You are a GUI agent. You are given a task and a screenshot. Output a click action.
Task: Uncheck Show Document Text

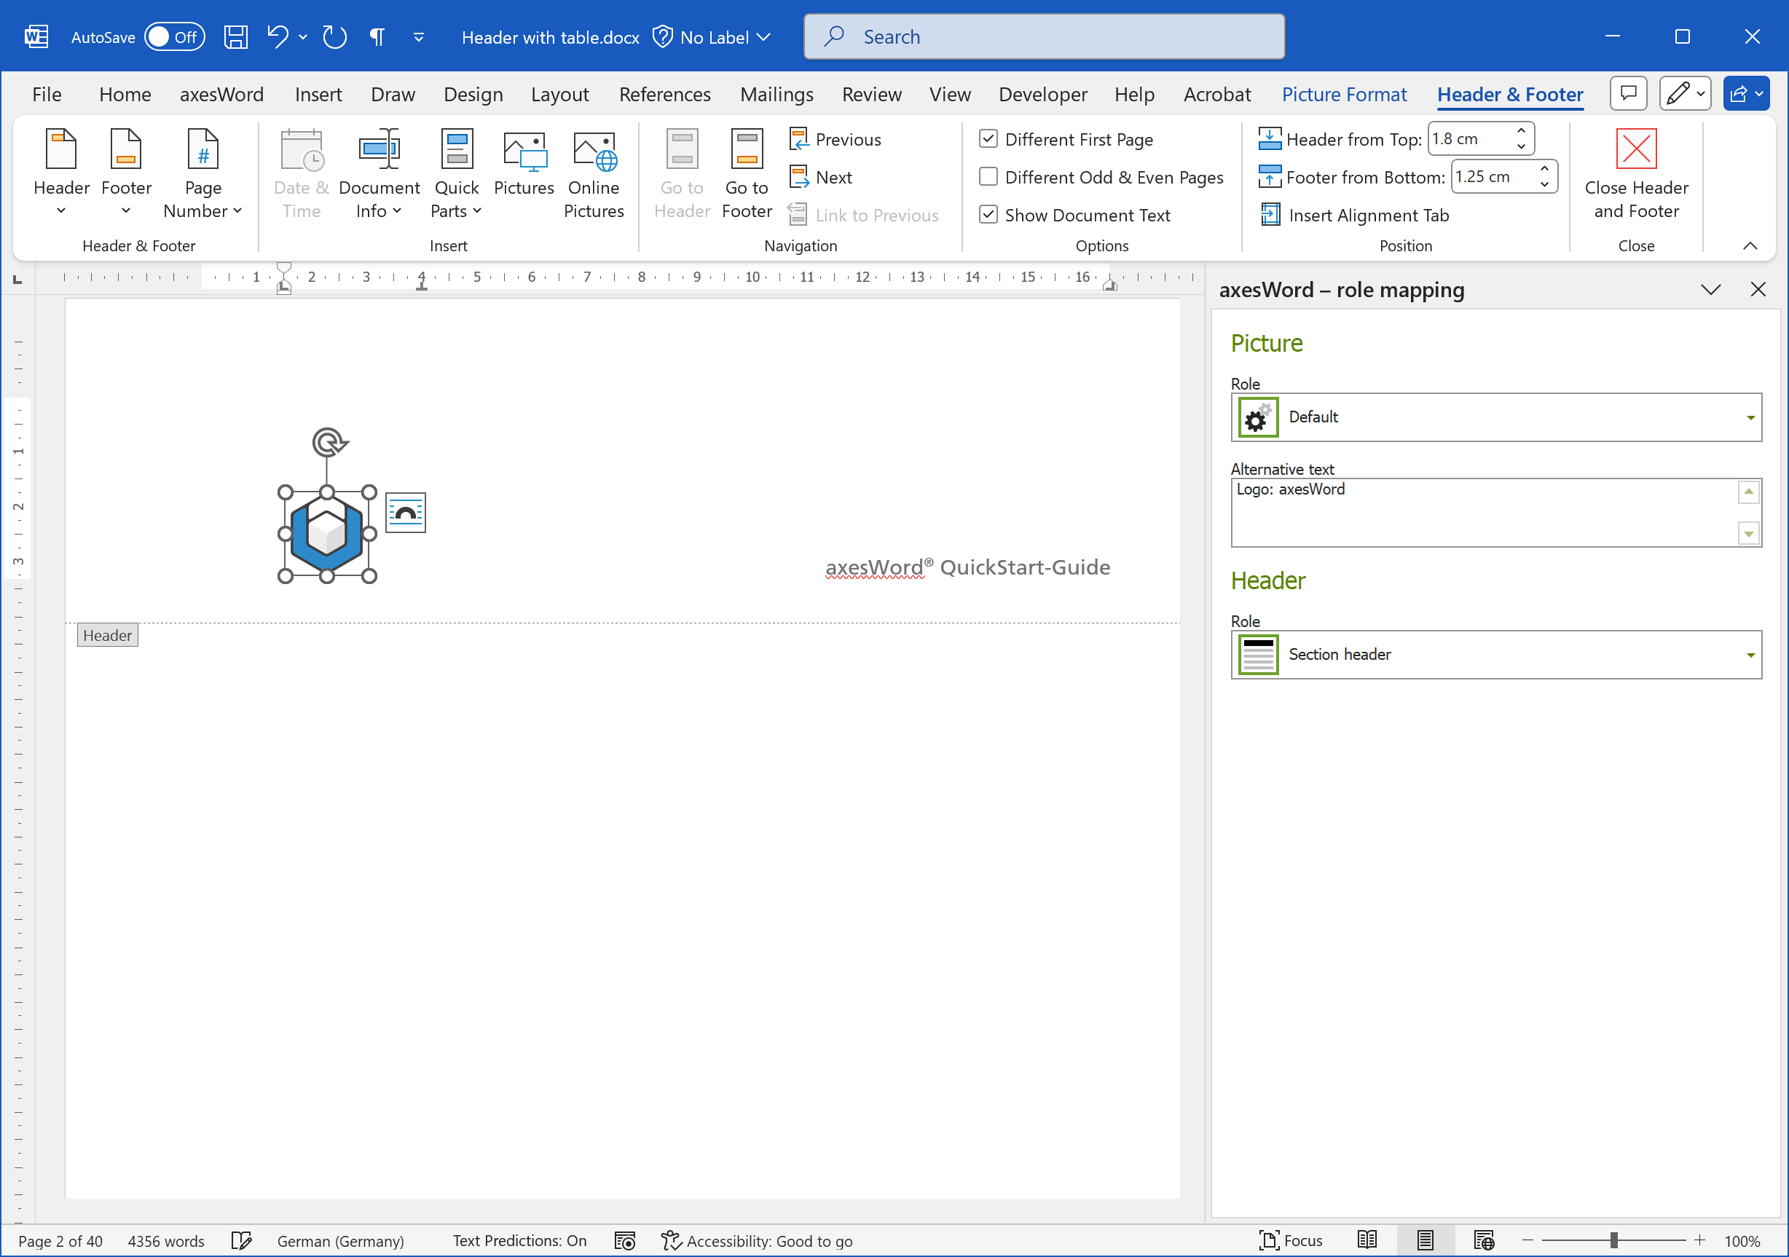pos(988,214)
